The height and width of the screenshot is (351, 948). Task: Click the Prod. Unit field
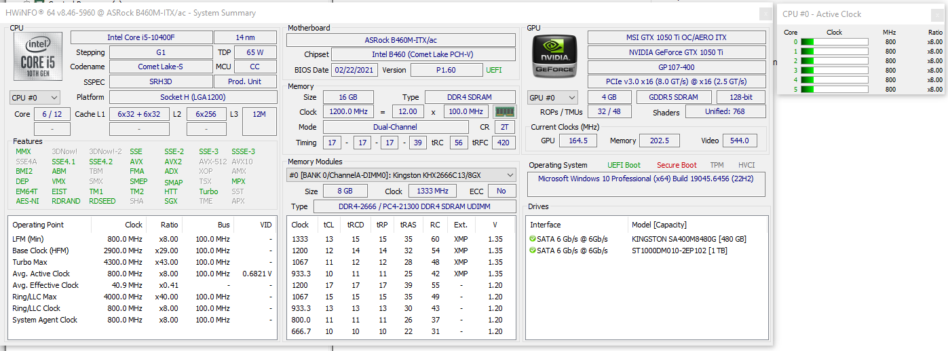click(x=245, y=81)
